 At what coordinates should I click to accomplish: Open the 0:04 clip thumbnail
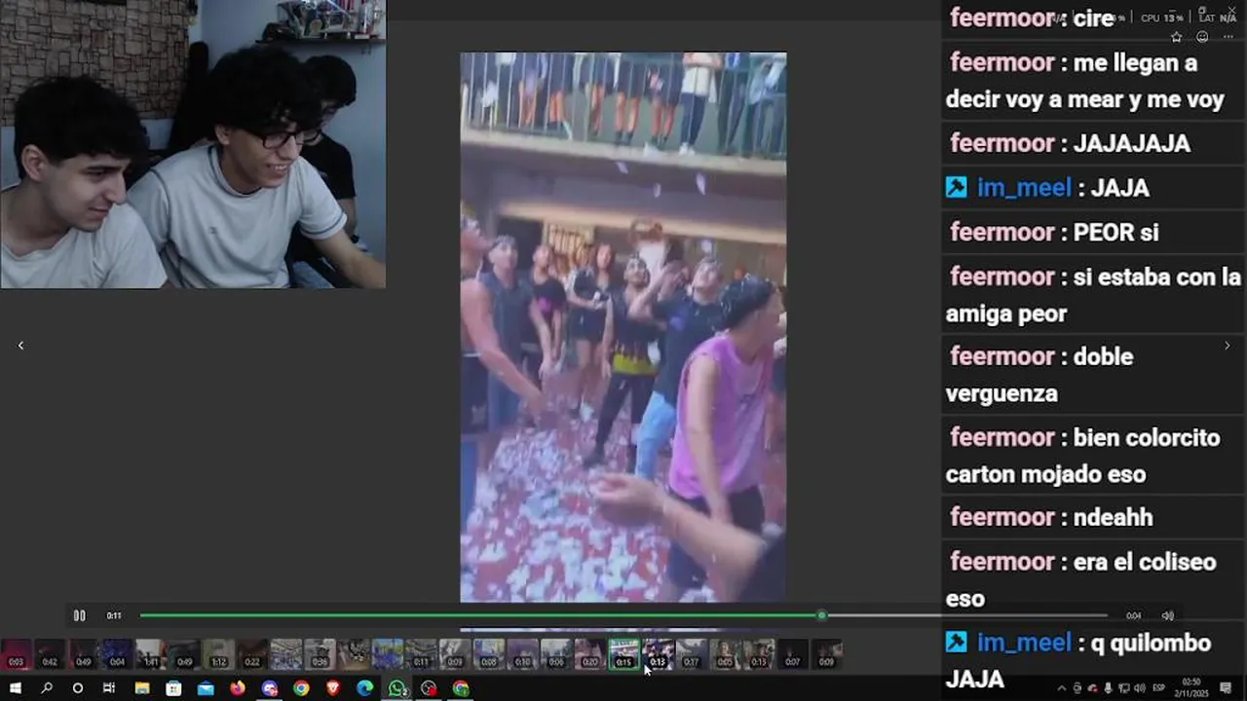[x=117, y=654]
